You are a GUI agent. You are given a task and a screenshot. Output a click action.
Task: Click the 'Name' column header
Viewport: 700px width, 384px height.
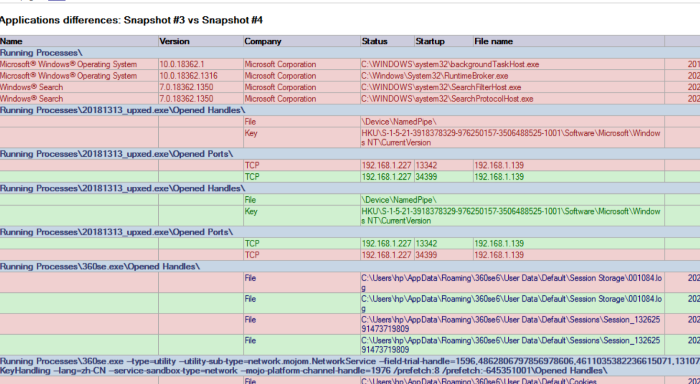(x=11, y=41)
